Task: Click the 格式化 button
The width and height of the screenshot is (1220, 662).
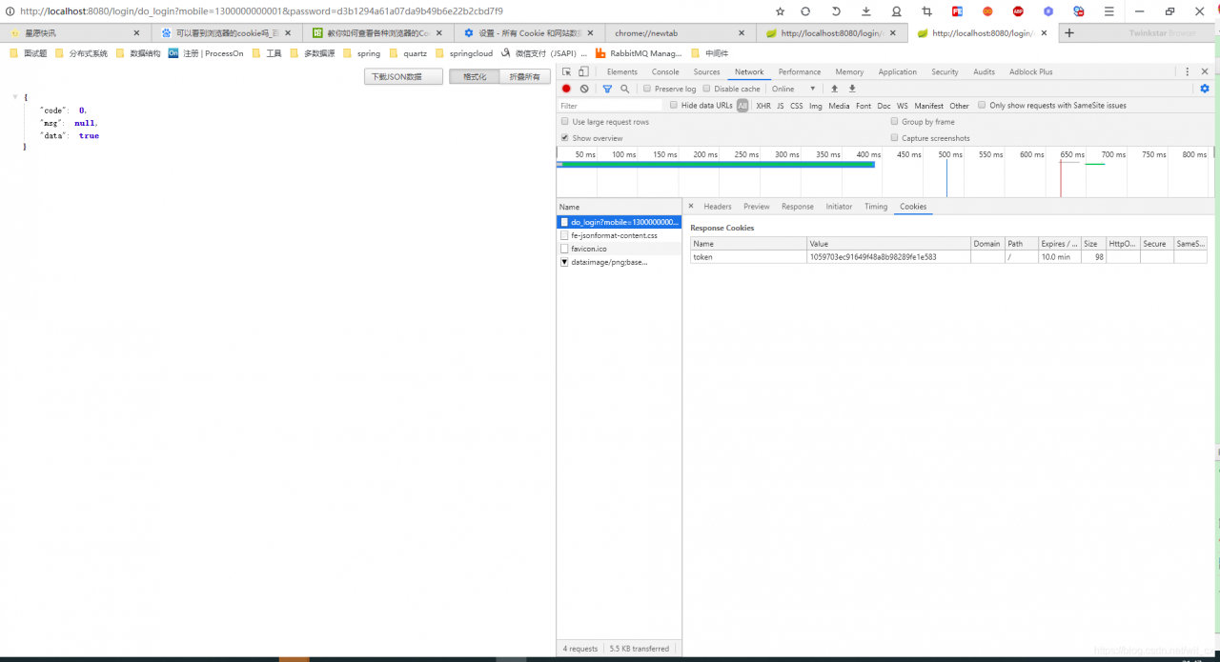Action: tap(475, 76)
